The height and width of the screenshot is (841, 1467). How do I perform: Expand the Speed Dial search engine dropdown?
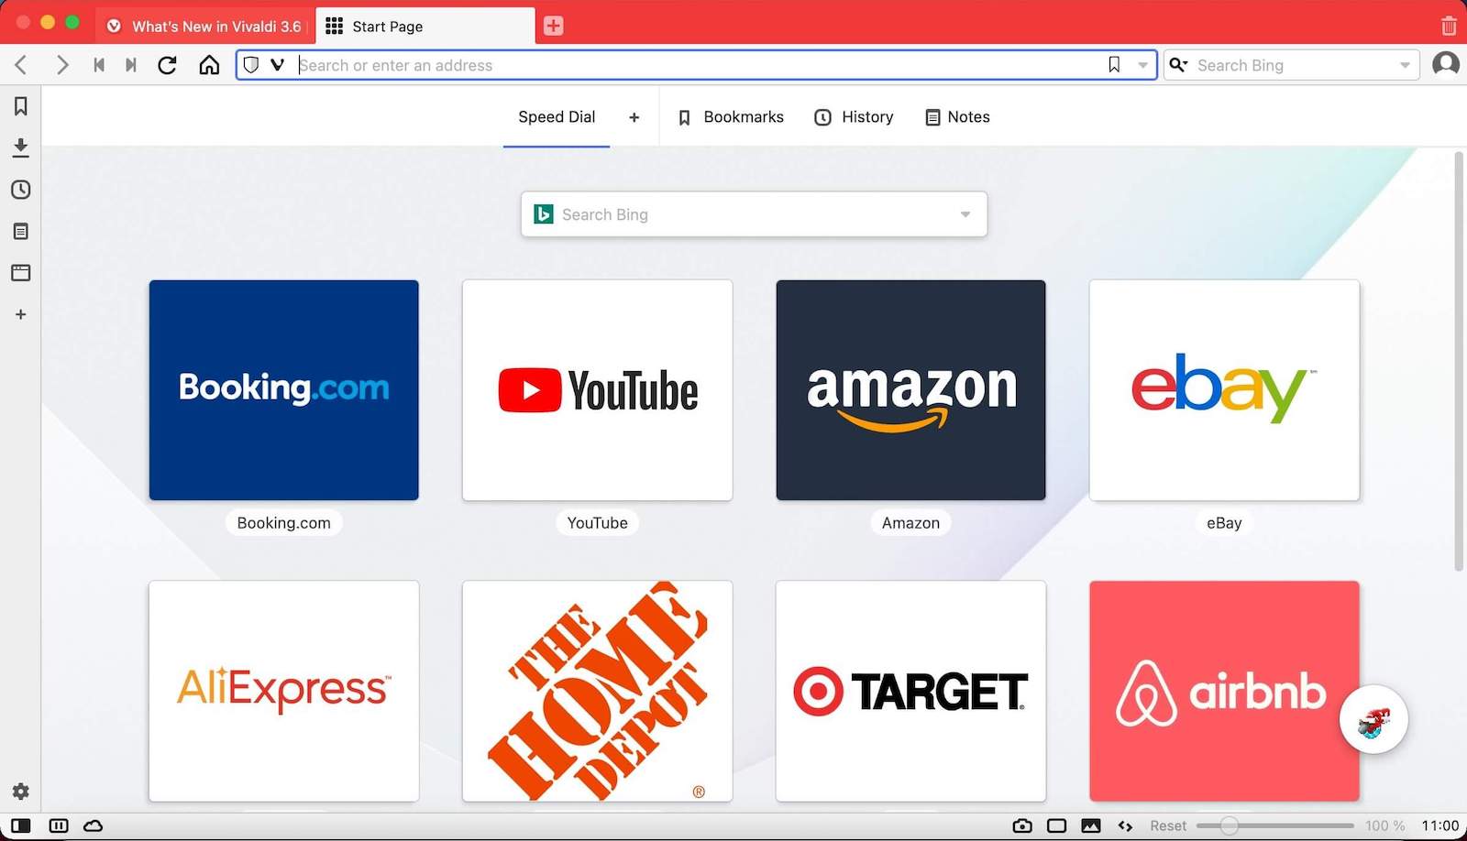[x=965, y=214]
